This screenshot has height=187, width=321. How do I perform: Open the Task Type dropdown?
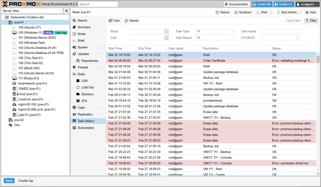[232, 31]
